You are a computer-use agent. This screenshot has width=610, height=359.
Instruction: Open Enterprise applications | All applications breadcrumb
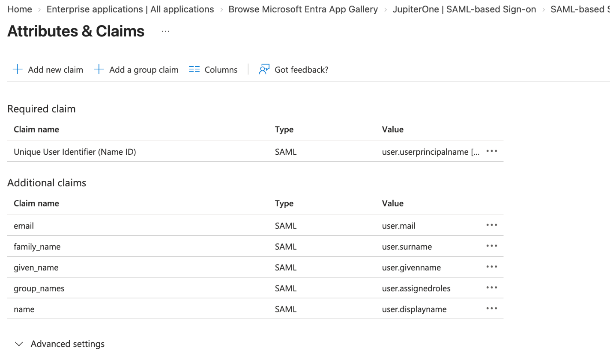coord(130,9)
